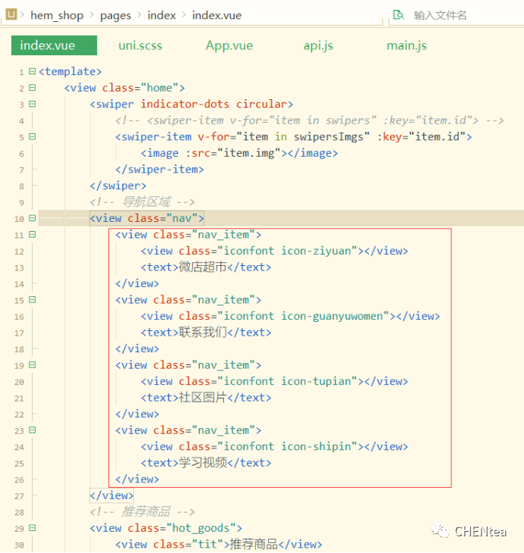Collapse the template block on line 1

click(x=32, y=72)
